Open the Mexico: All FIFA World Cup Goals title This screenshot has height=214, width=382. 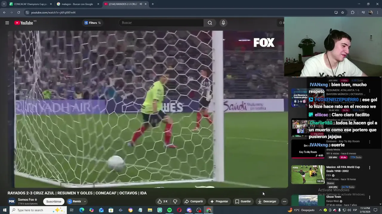coord(343,169)
